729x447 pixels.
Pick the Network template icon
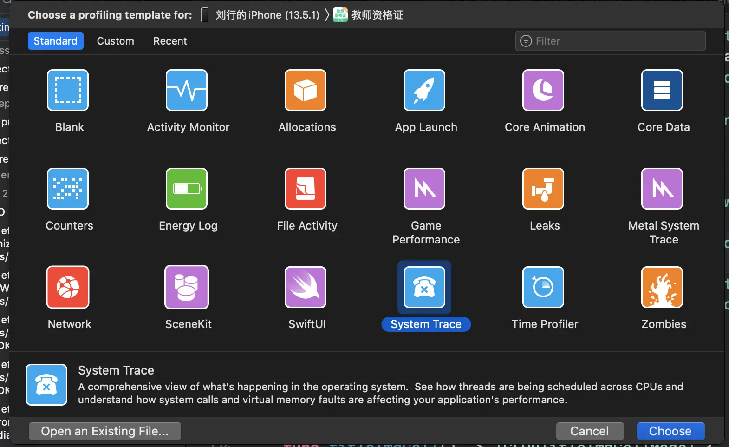pos(68,287)
